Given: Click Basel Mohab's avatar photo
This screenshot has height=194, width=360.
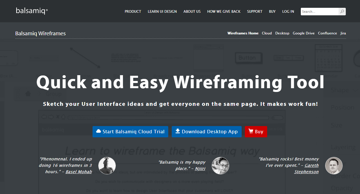Looking at the screenshot, I should 107,166.
